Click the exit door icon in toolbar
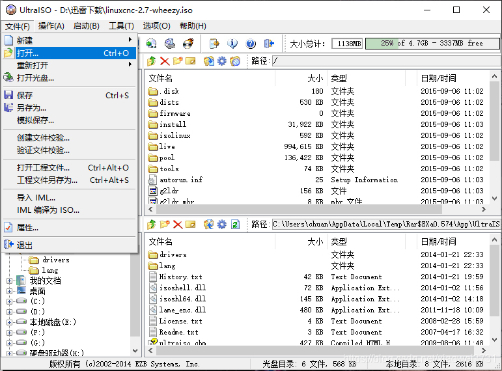The image size is (502, 371). tap(270, 43)
